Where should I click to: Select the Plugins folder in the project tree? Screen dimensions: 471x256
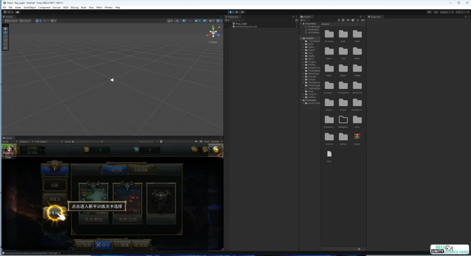pos(311,61)
